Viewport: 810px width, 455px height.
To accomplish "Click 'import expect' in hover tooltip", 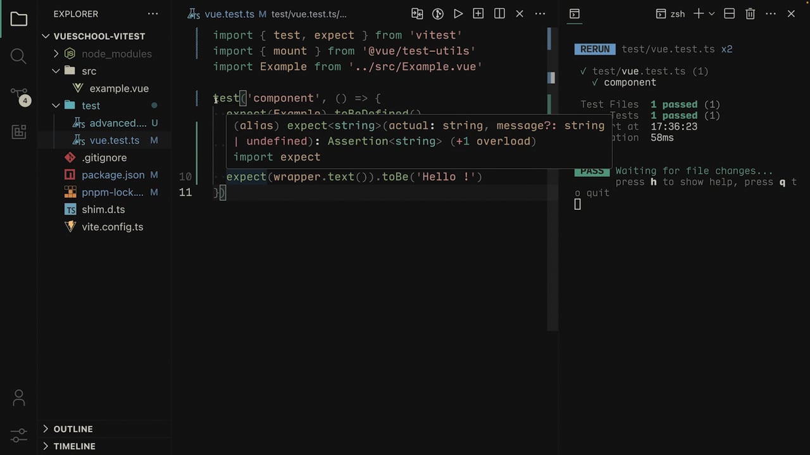I will point(277,157).
